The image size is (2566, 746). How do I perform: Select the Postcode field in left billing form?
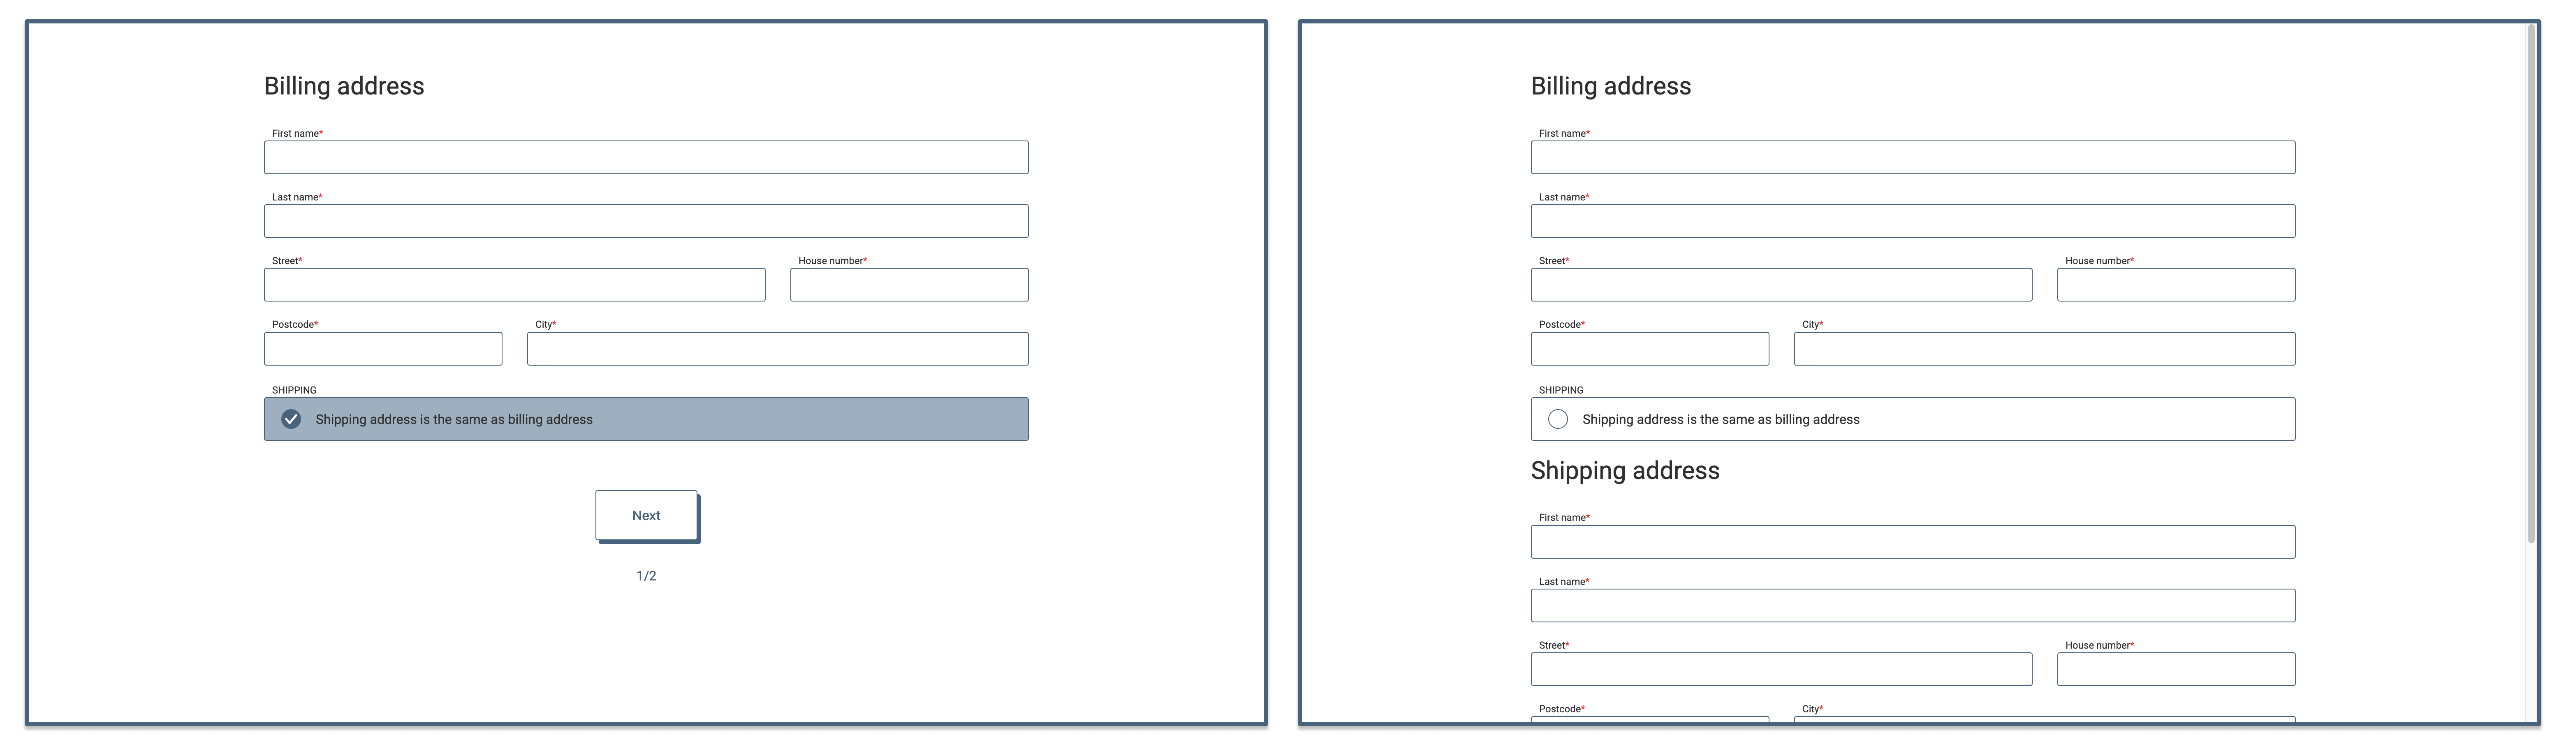click(382, 348)
